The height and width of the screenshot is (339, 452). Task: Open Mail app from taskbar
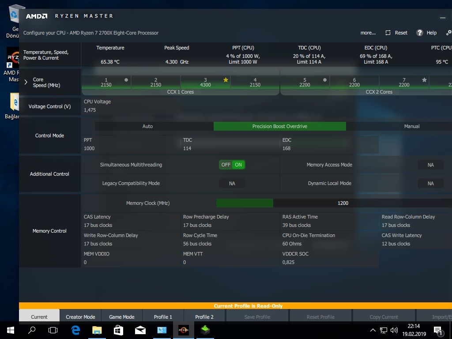pos(140,330)
